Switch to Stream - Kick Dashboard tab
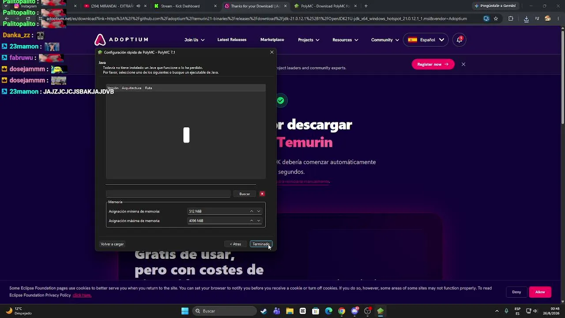The image size is (565, 318). 185,6
